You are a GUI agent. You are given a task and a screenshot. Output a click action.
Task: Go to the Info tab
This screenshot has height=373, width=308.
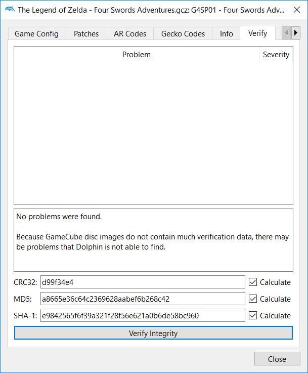pyautogui.click(x=226, y=33)
